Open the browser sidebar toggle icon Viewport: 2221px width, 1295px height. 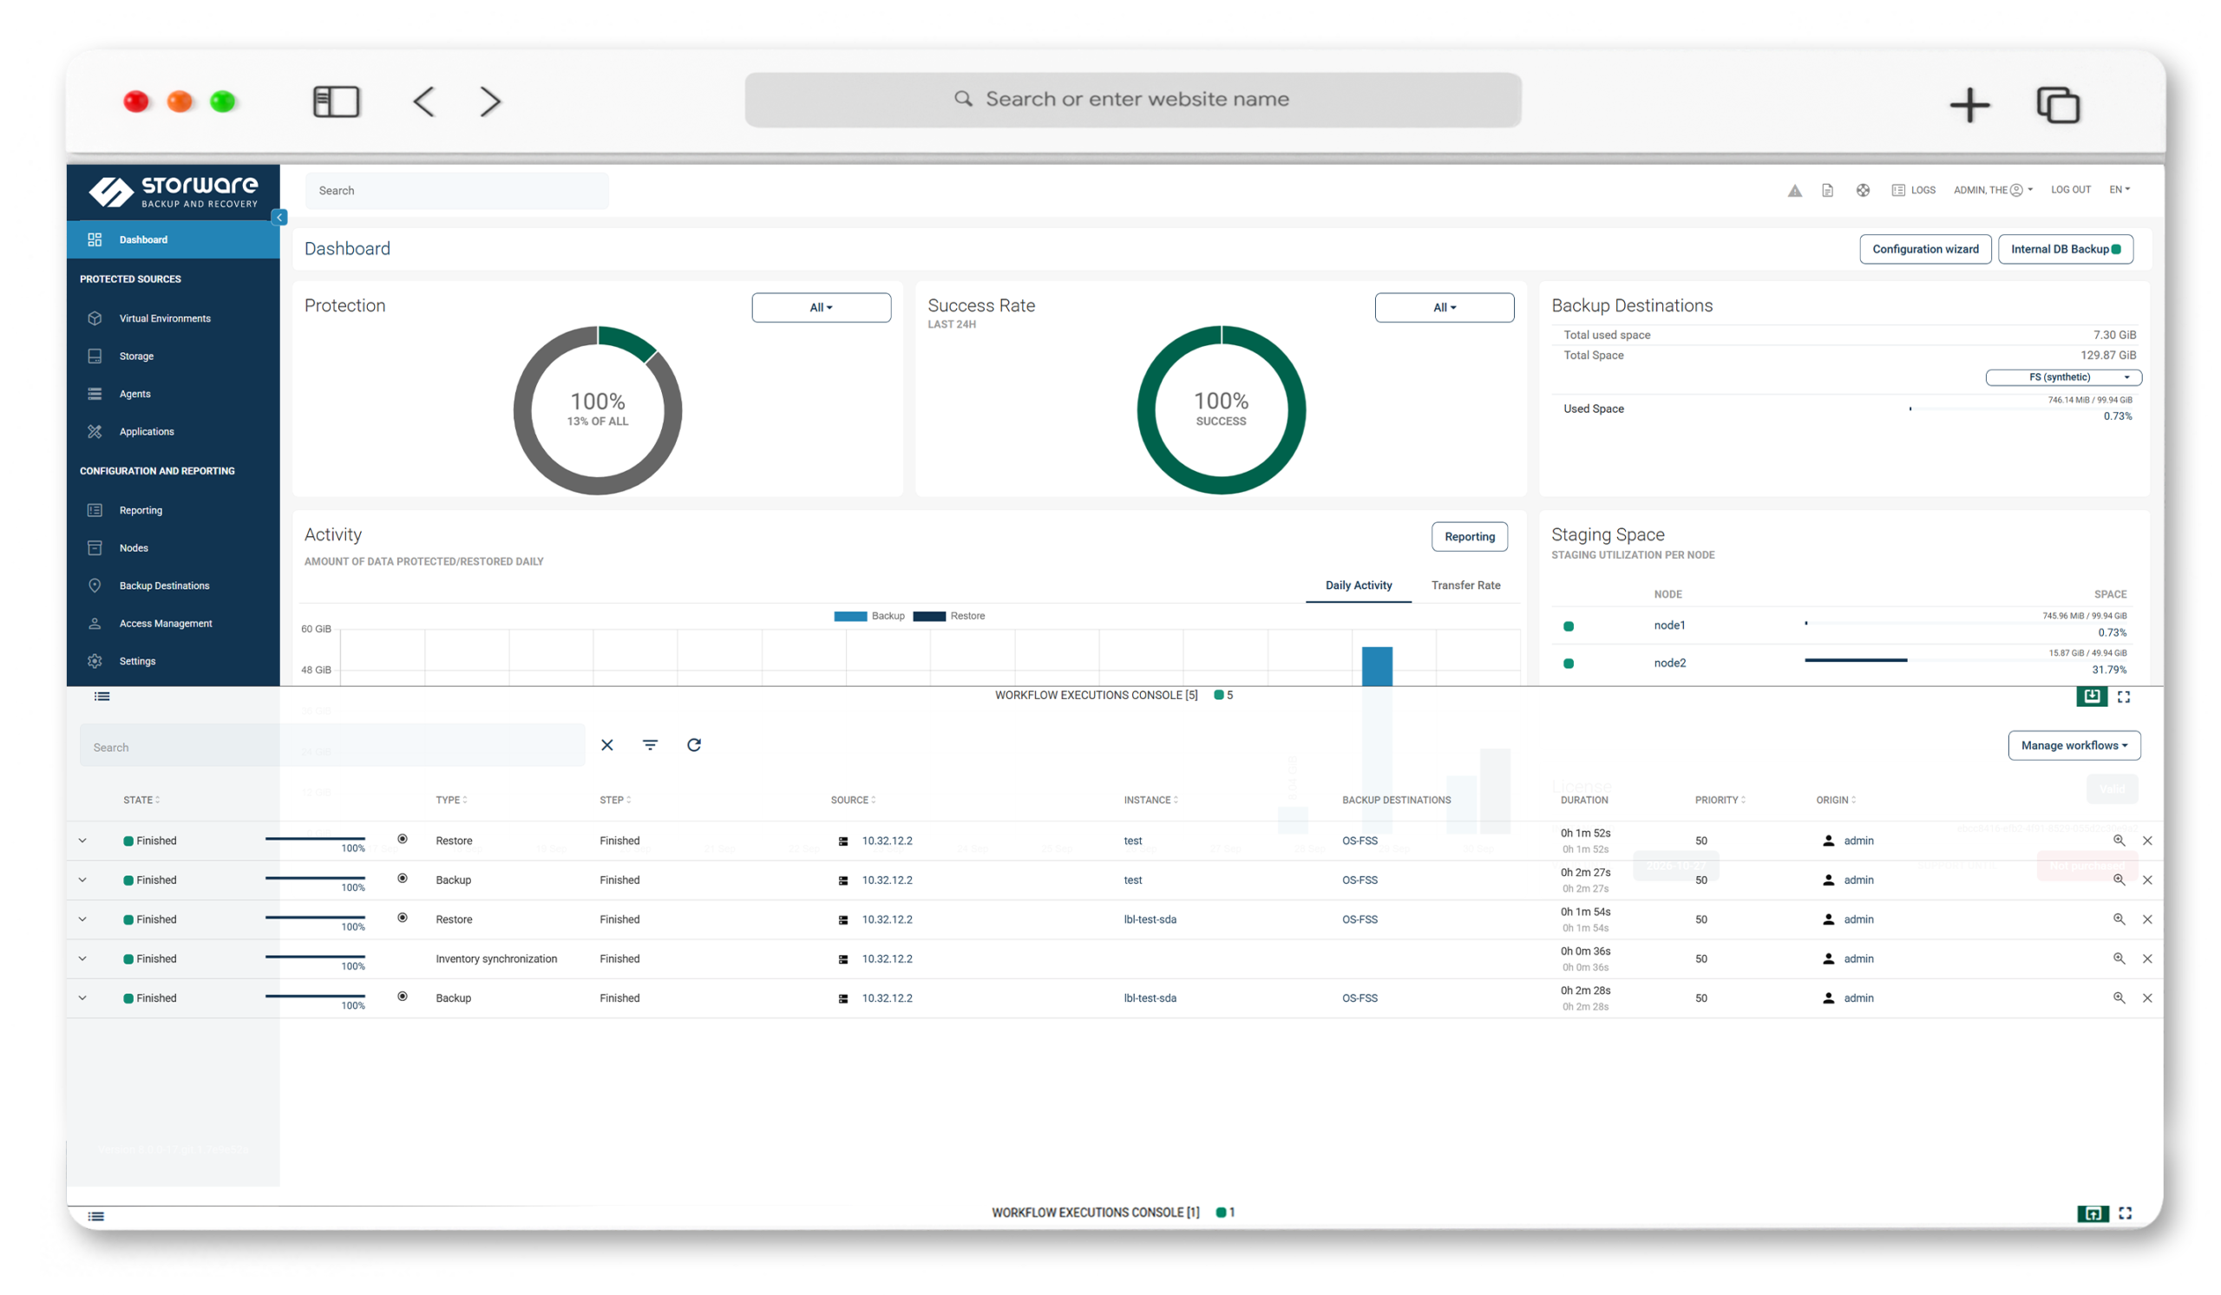[x=337, y=102]
